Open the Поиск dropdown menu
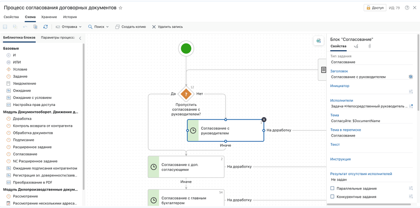The width and height of the screenshot is (420, 208). point(98,27)
